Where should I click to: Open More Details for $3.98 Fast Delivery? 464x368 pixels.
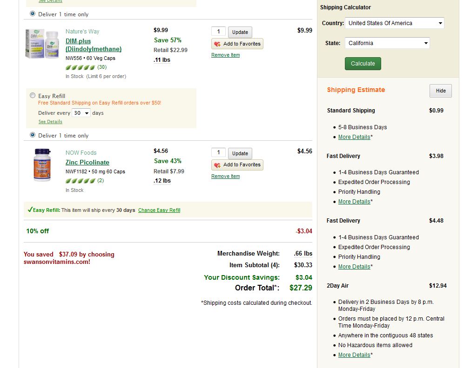(x=354, y=202)
